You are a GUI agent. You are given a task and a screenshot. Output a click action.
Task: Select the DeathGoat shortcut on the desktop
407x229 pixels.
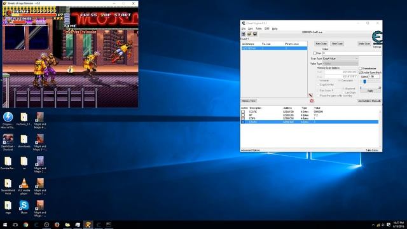(8, 142)
